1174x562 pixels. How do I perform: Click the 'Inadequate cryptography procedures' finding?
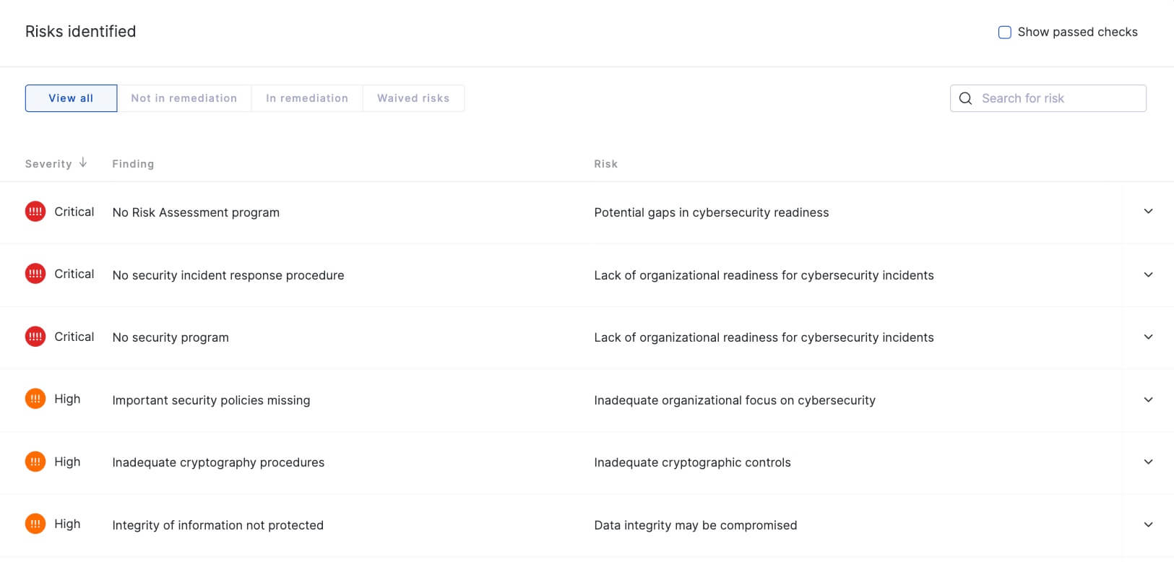(x=218, y=462)
